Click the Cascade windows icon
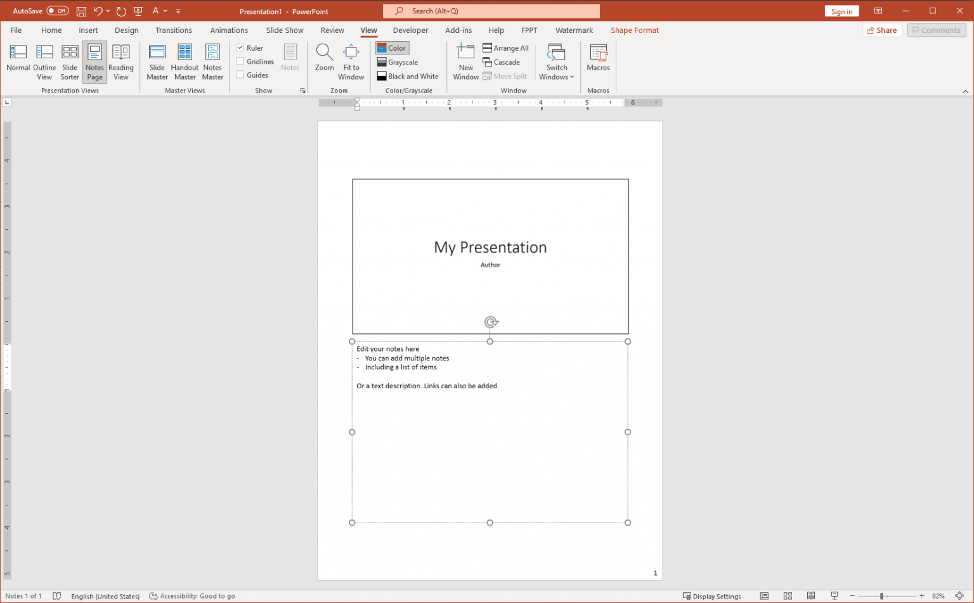 coord(488,61)
